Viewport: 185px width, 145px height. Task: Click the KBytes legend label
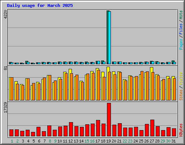coord(181,130)
